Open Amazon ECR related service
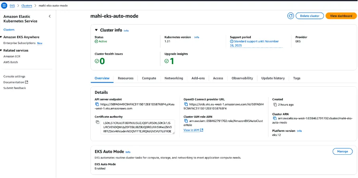358x178 pixels. (12, 56)
